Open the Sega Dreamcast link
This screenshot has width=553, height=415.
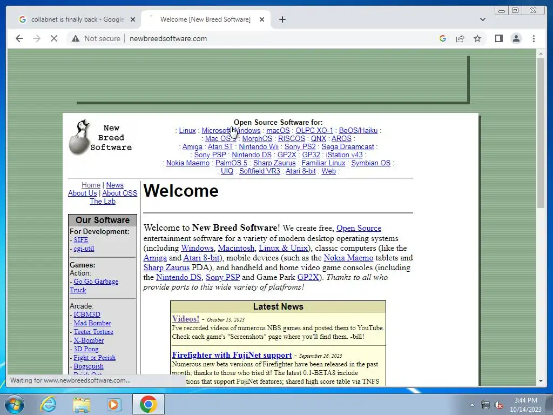click(x=347, y=147)
